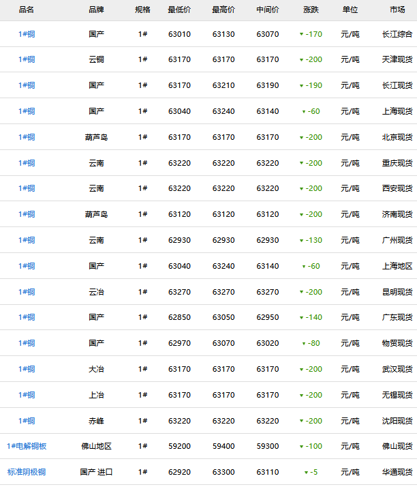This screenshot has width=417, height=487.
Task: Click the down triangle beside -5
Action: click(x=306, y=473)
